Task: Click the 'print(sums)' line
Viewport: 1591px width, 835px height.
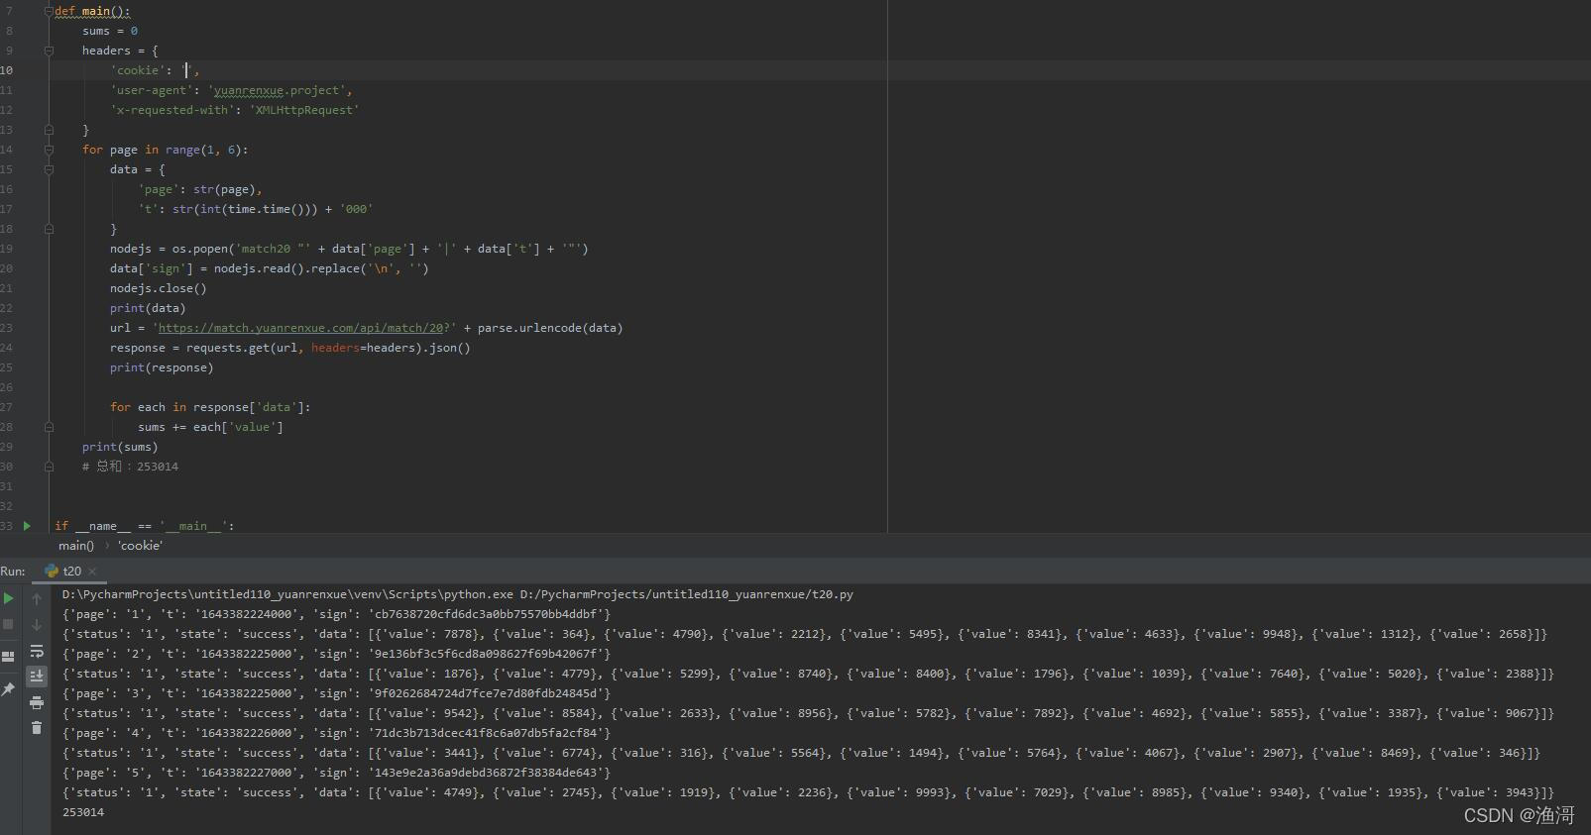Action: (120, 447)
